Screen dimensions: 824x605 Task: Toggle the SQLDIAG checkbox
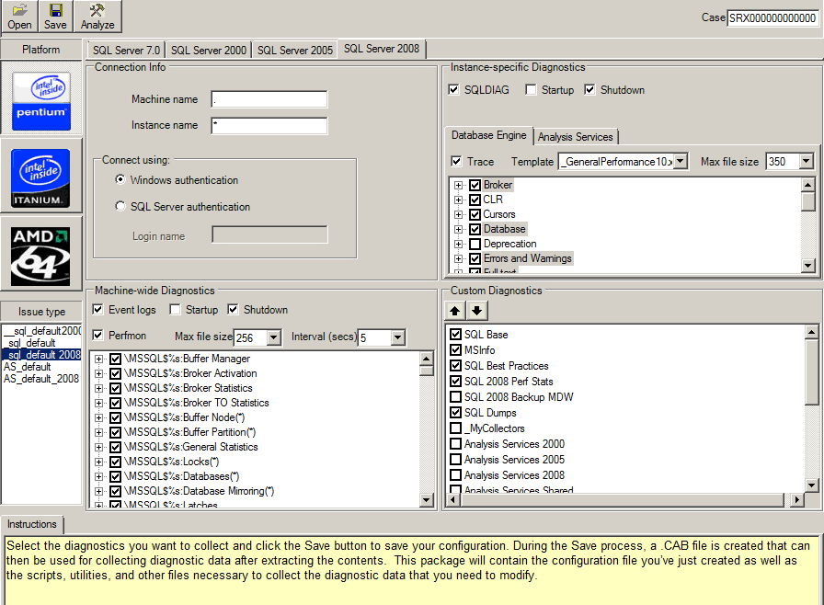(453, 90)
